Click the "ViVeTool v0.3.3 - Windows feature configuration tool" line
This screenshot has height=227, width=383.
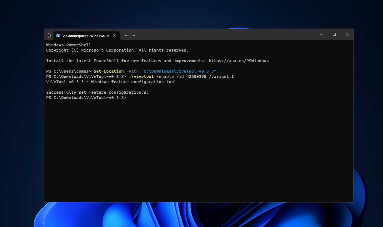[x=111, y=82]
